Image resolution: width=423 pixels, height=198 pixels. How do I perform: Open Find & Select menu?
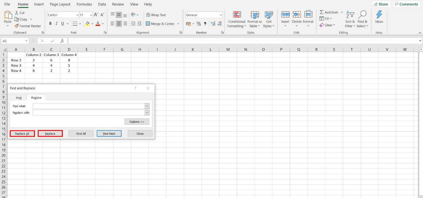tap(362, 19)
